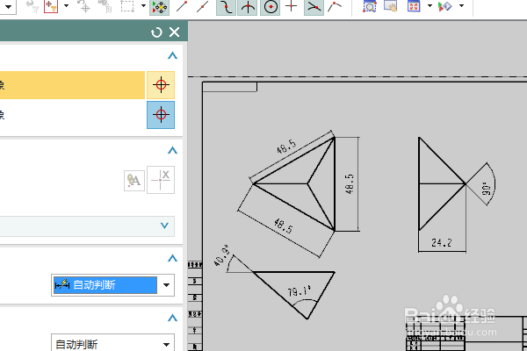Click the Fit view magnifier icon
The width and height of the screenshot is (527, 351).
[370, 6]
